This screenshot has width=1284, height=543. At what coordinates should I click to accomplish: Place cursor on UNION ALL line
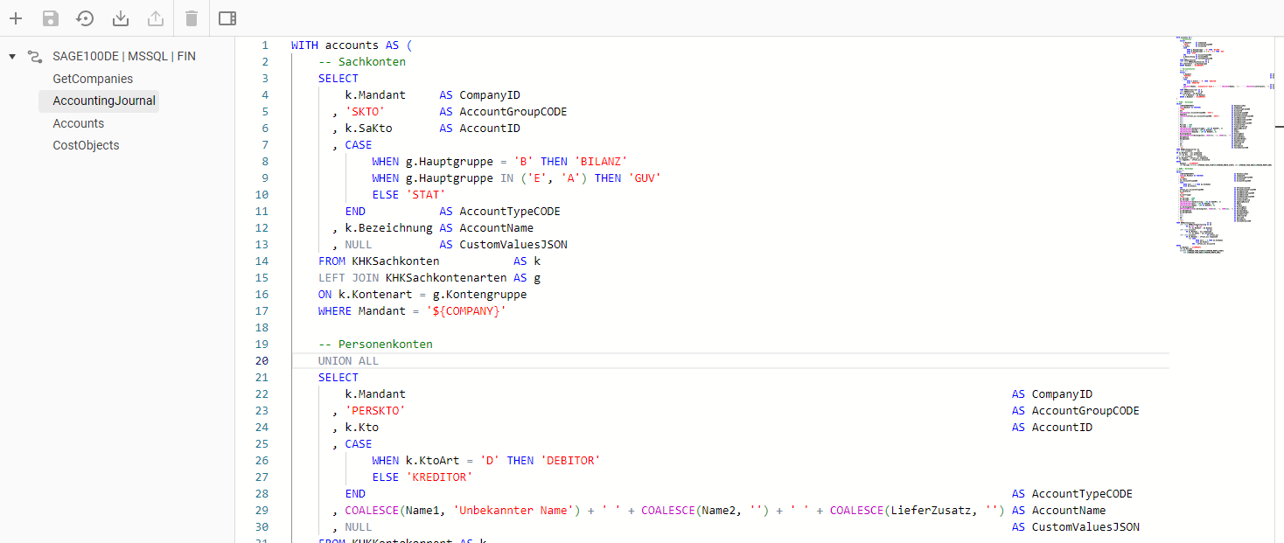(348, 361)
